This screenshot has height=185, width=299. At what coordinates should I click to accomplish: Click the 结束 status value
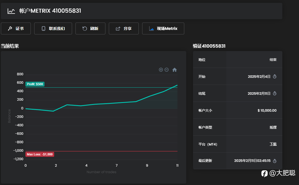pos(273,60)
